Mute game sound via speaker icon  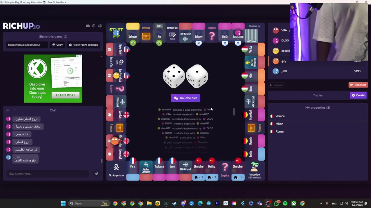pyautogui.click(x=100, y=26)
